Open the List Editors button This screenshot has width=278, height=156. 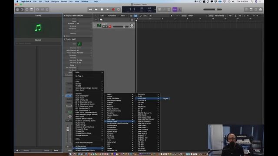246,10
